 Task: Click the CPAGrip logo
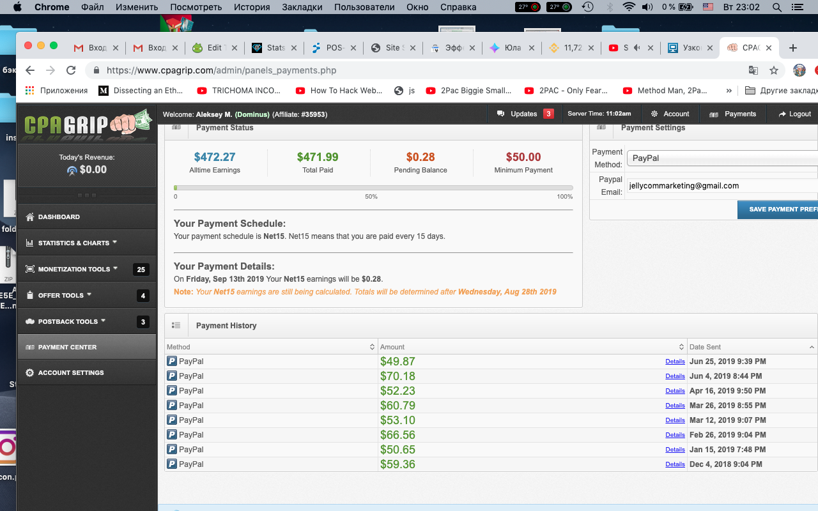click(x=87, y=123)
